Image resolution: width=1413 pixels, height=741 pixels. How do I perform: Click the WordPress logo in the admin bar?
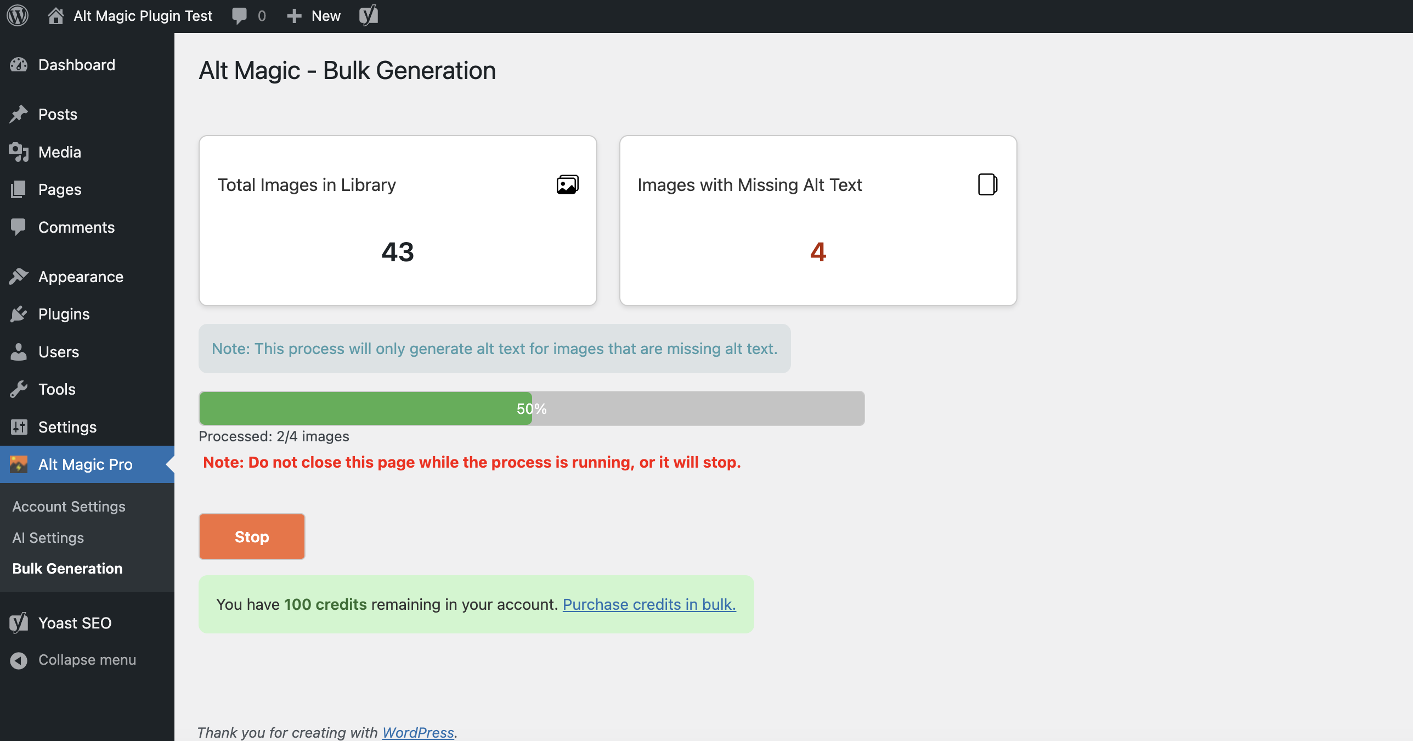click(x=18, y=15)
